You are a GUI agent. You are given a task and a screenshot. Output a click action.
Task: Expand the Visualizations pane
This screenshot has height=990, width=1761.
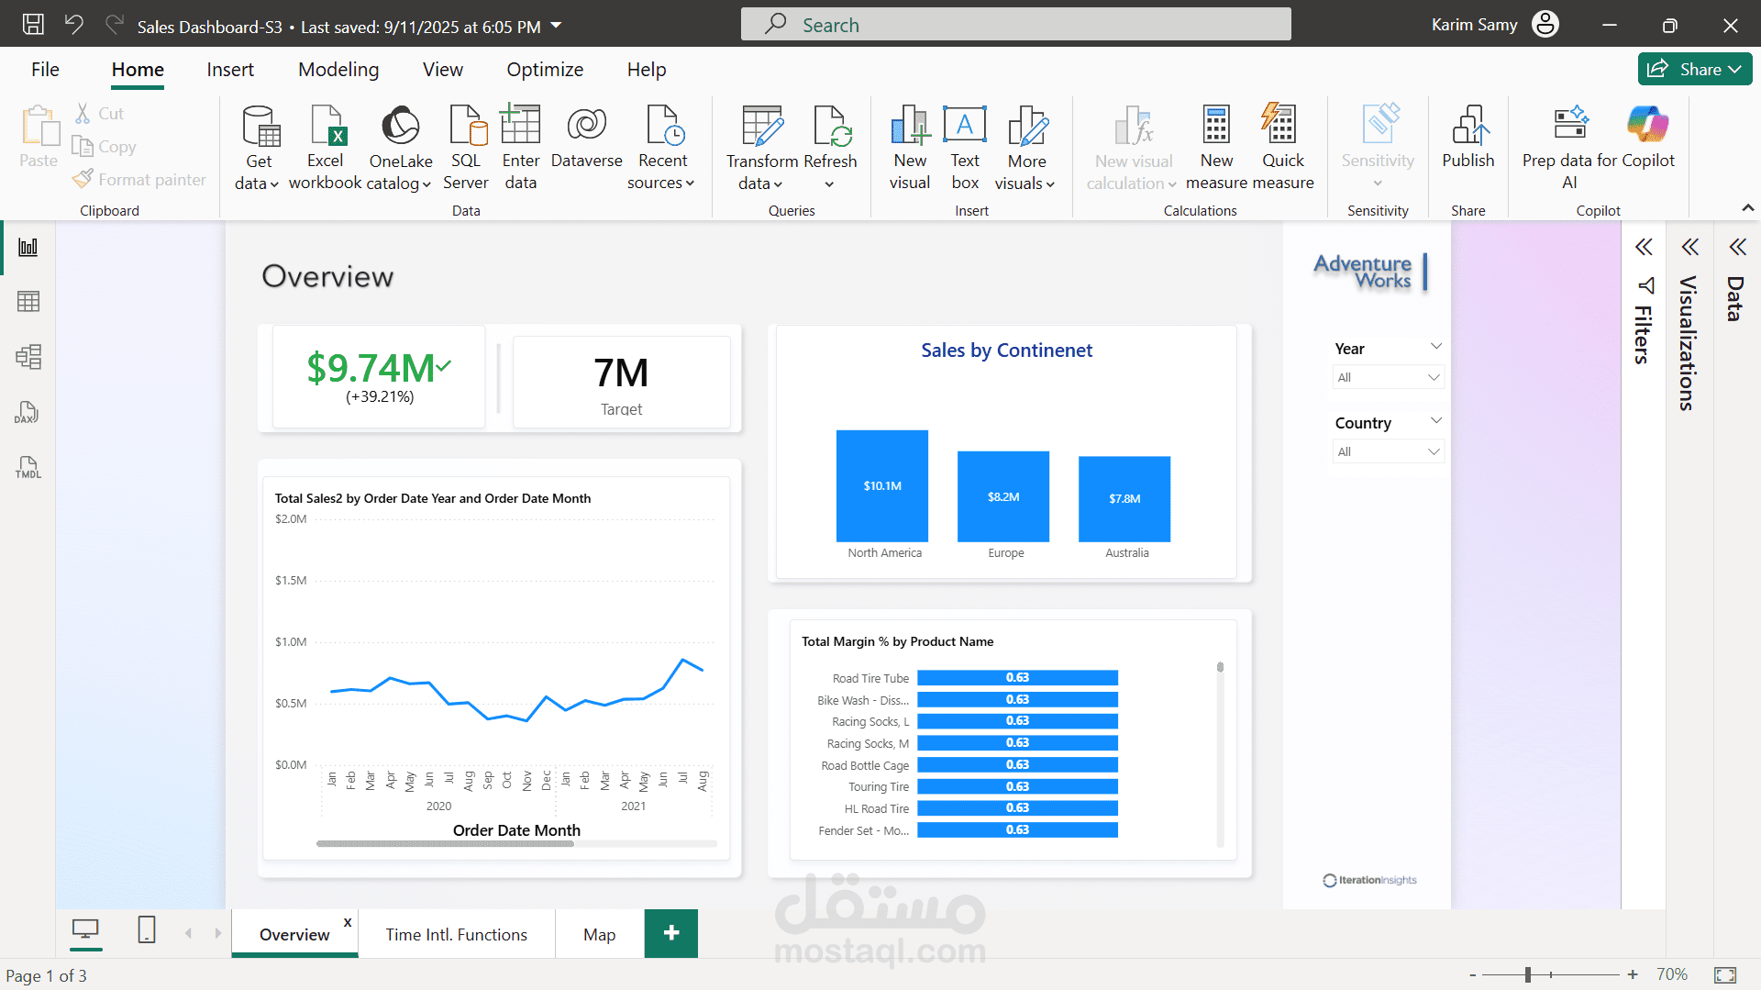(1689, 247)
